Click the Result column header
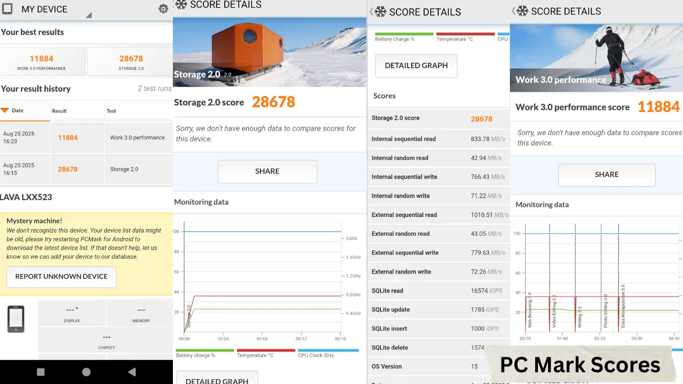Image resolution: width=683 pixels, height=384 pixels. tap(59, 111)
